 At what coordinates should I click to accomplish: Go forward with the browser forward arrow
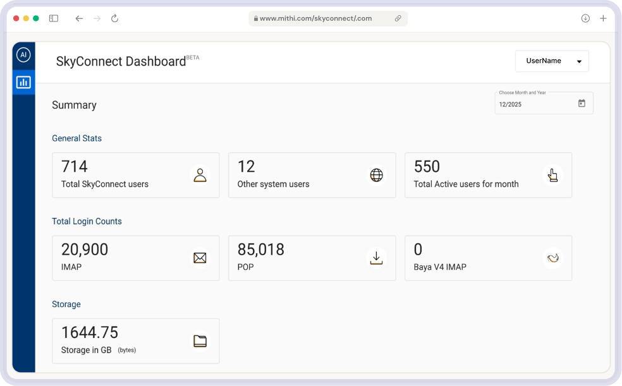point(97,18)
